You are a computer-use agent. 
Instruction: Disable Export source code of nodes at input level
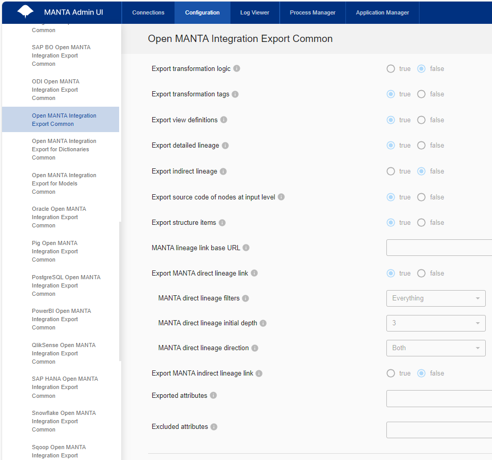point(421,197)
